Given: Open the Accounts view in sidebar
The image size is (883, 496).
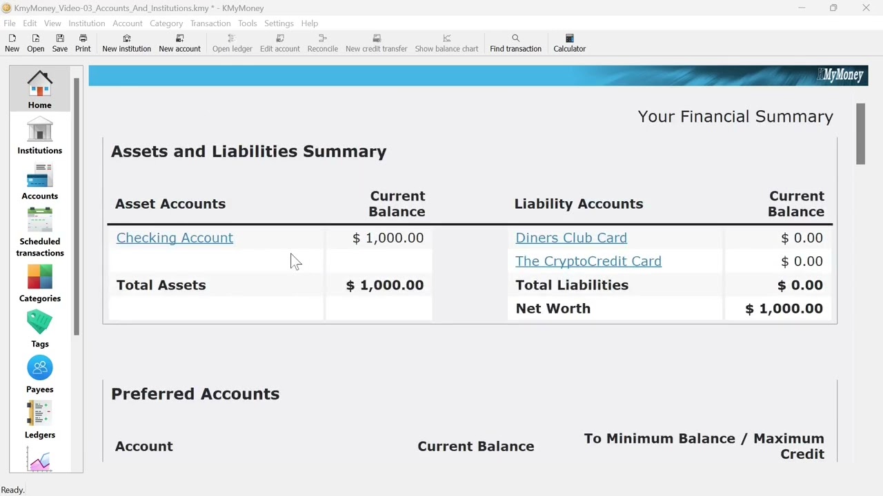Looking at the screenshot, I should [40, 180].
